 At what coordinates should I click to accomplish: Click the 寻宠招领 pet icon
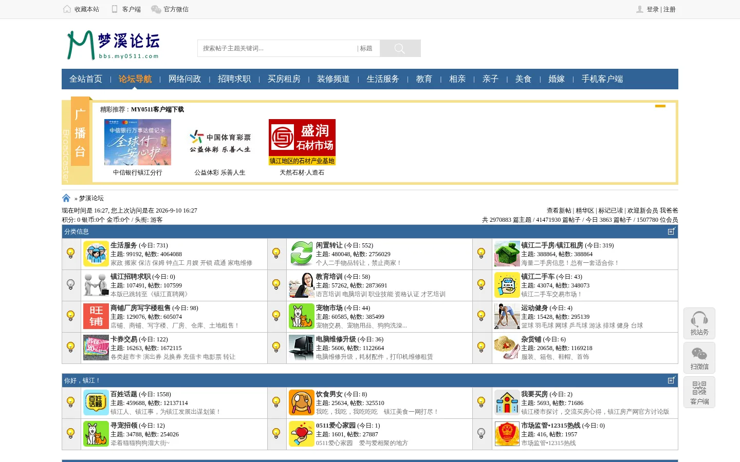click(96, 434)
